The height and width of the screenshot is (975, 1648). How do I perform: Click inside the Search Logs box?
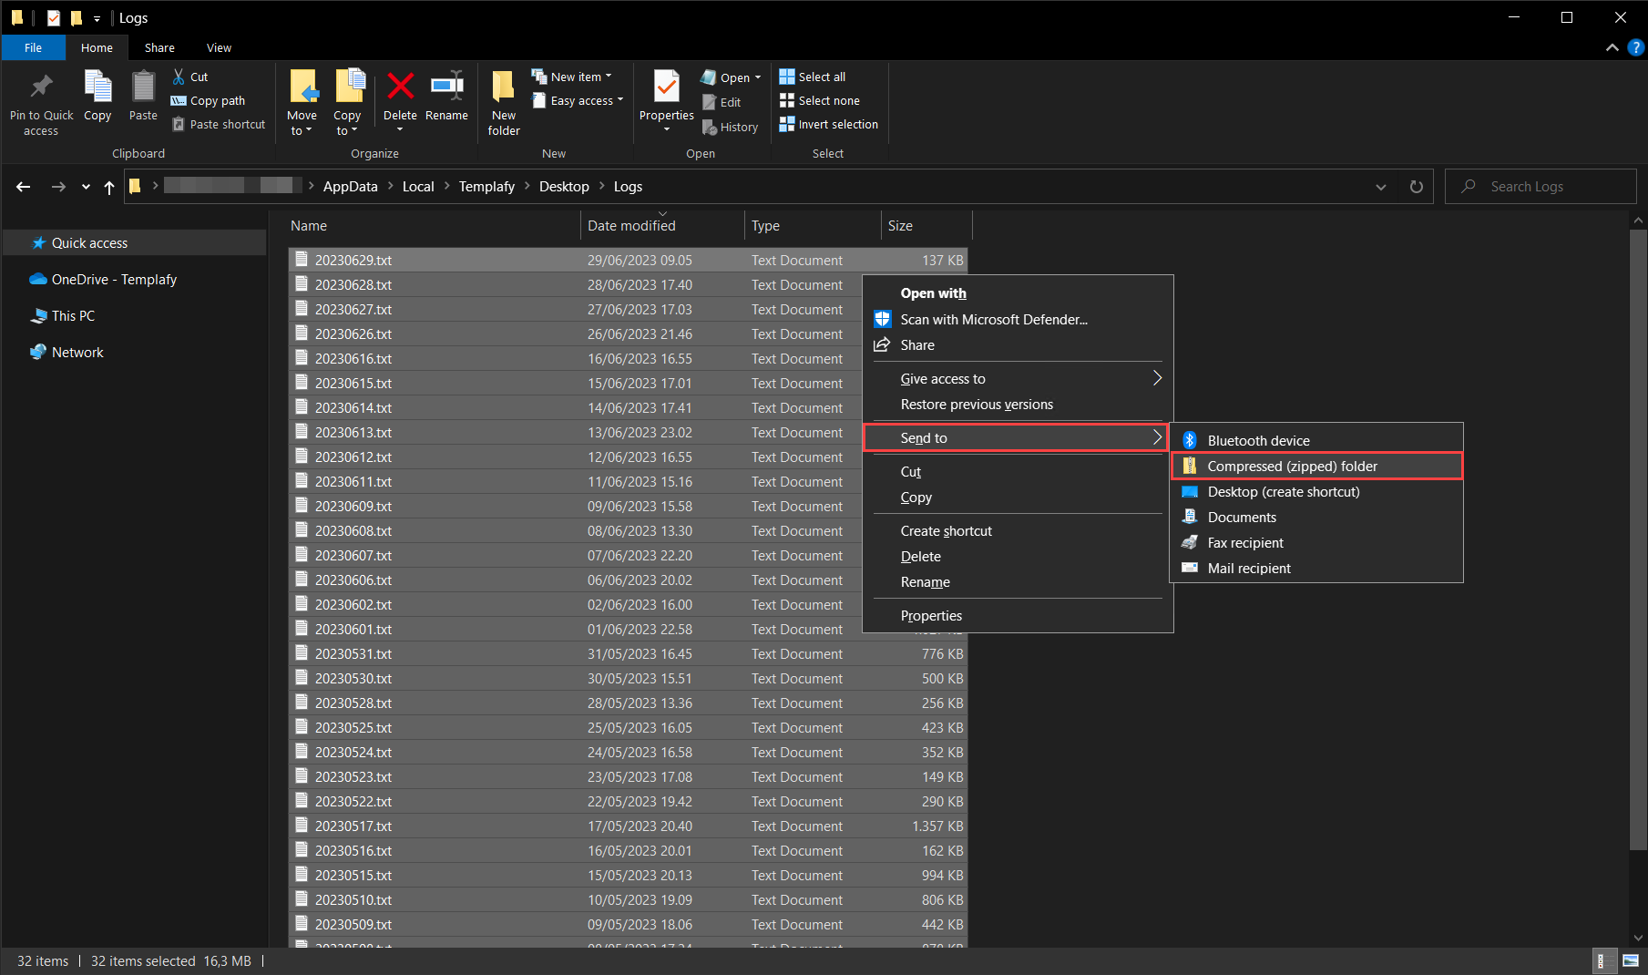click(1541, 186)
